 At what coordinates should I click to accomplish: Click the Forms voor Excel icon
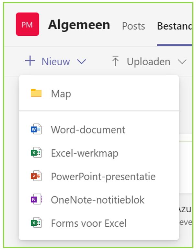[36, 222]
